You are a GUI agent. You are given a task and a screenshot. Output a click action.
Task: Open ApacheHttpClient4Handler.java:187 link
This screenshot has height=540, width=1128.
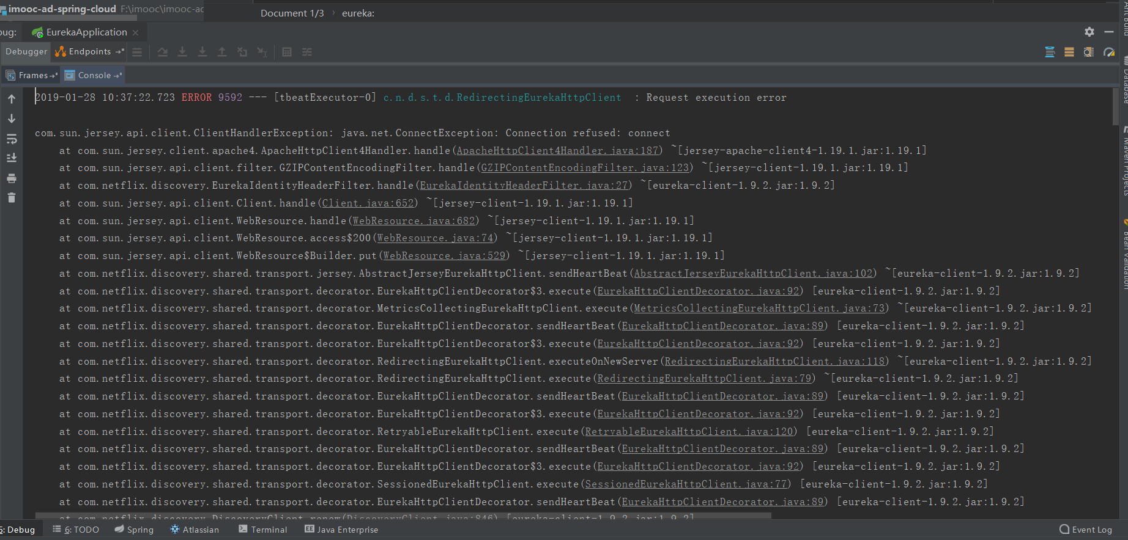point(557,151)
